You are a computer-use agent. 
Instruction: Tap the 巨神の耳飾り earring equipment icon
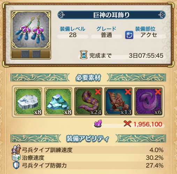pos(31,30)
